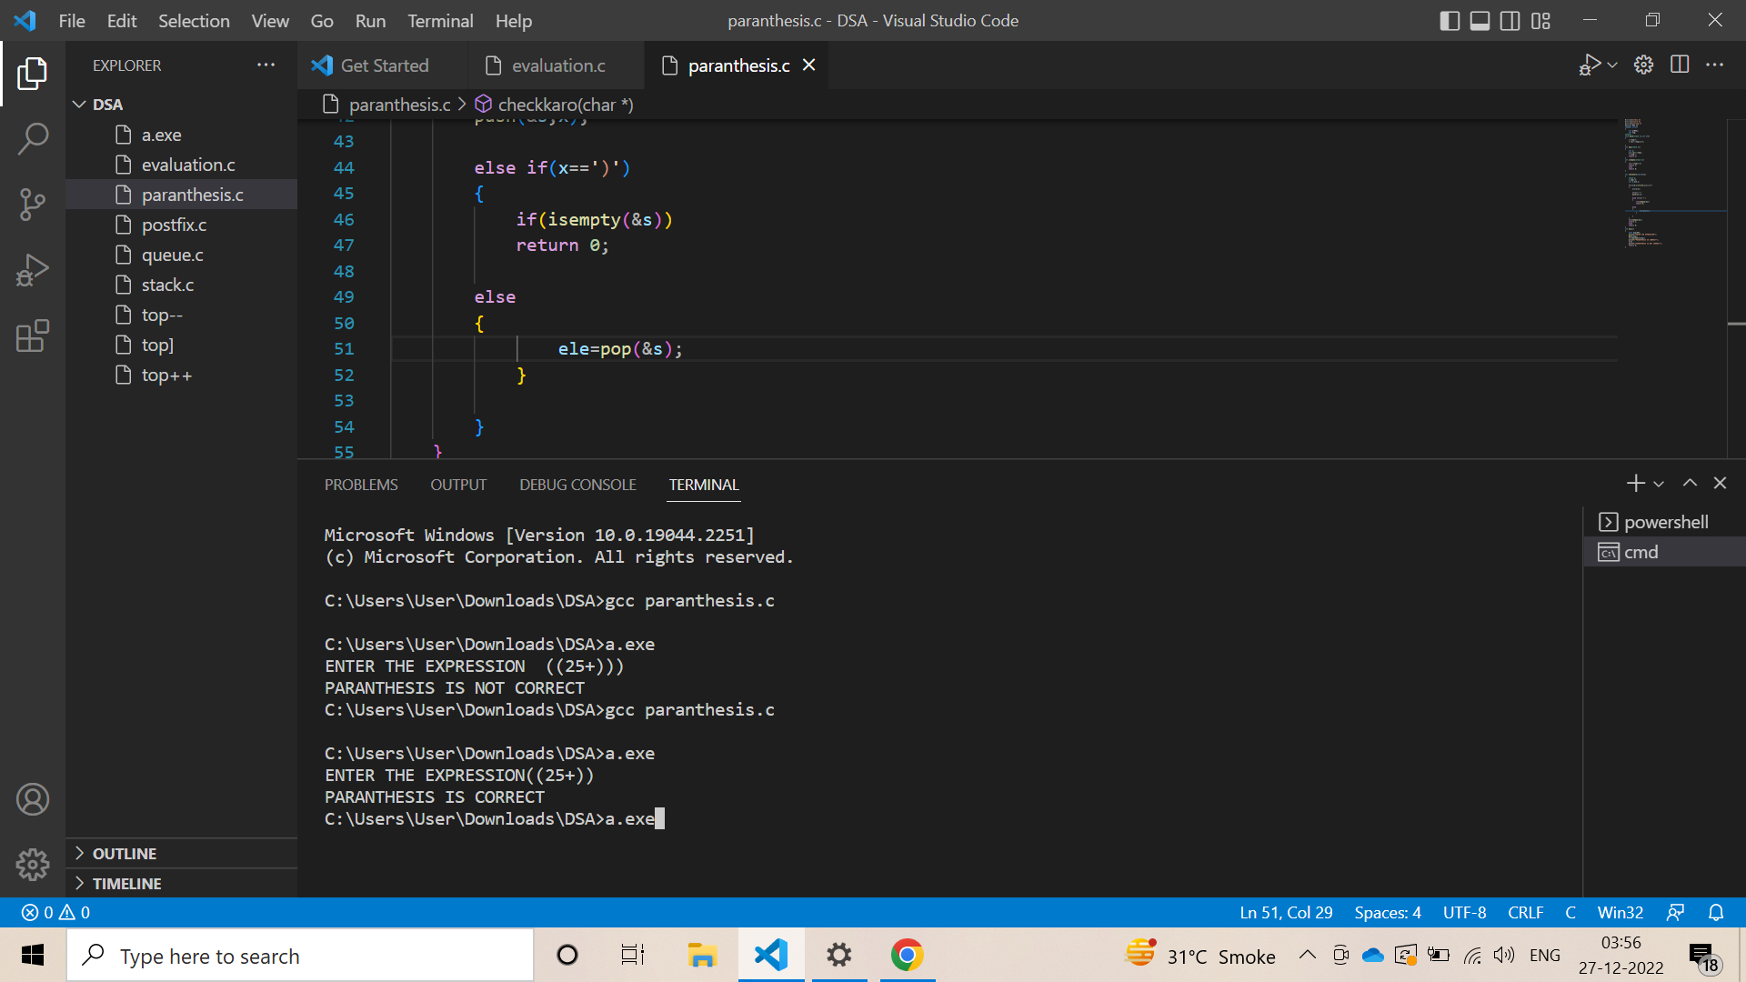Toggle Secondary Side Bar layout button
This screenshot has width=1746, height=982.
(1510, 20)
